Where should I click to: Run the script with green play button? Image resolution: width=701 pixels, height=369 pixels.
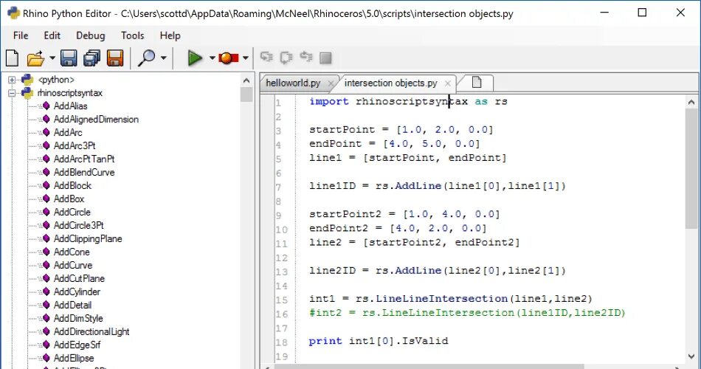pyautogui.click(x=195, y=58)
